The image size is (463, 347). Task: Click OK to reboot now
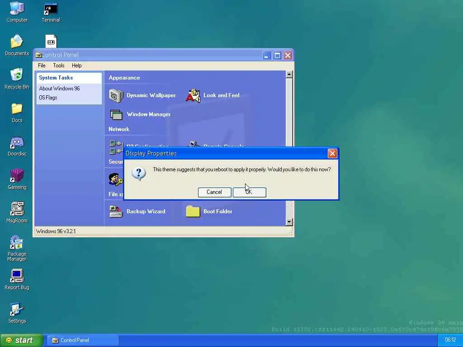[250, 192]
